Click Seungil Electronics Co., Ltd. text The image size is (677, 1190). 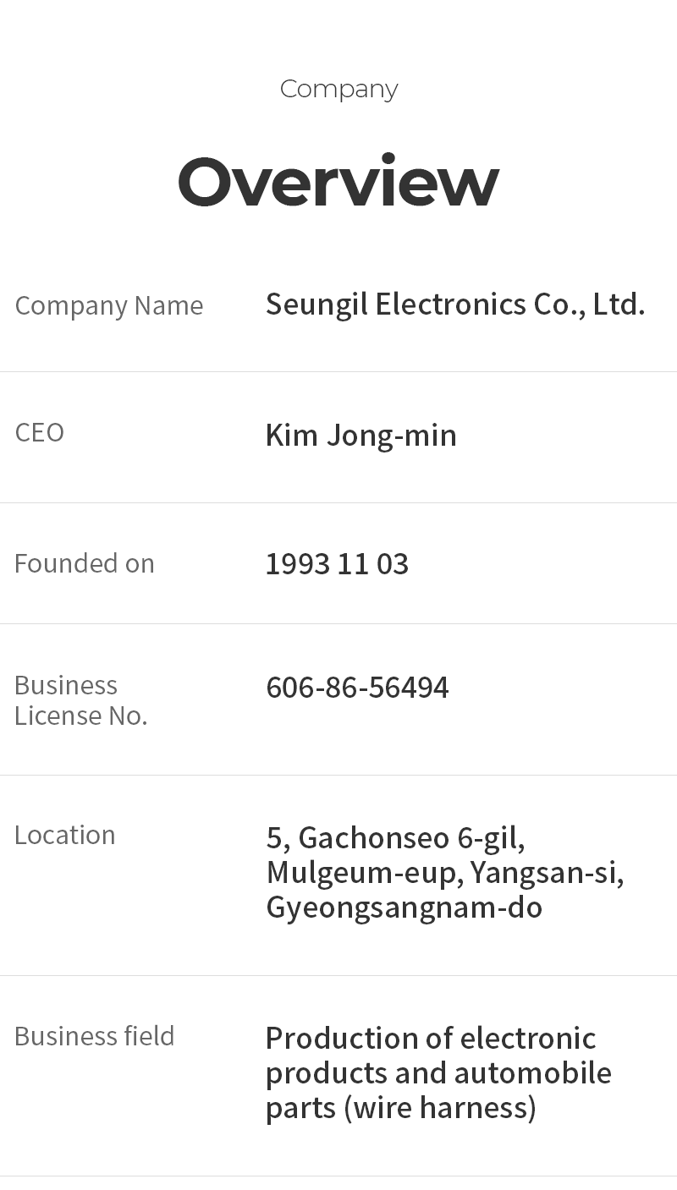click(455, 304)
